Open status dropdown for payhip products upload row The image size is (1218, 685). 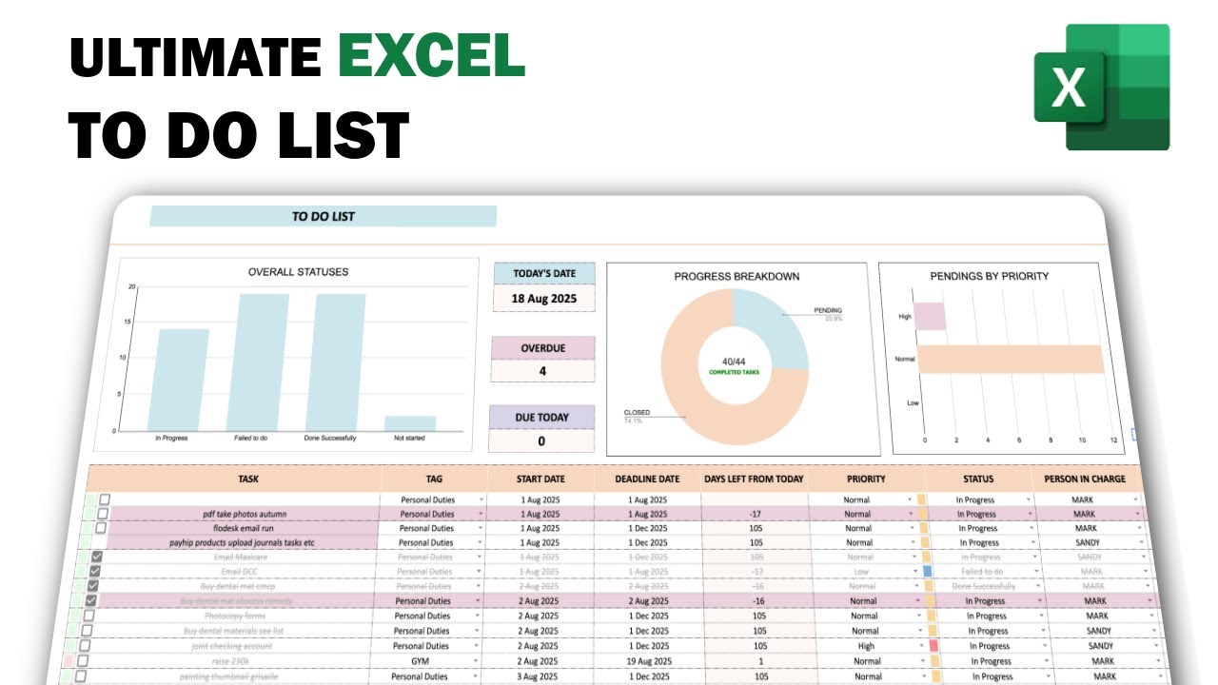(1035, 543)
